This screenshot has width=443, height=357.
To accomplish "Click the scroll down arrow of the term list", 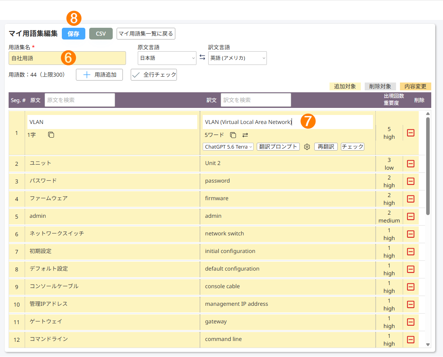I will (428, 344).
